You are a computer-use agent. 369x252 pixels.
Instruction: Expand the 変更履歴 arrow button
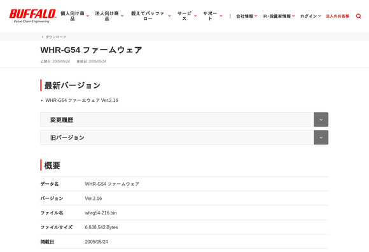click(x=321, y=120)
